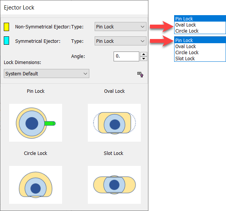Click the yellow Non-Symmetrical Ejector color swatch
The image size is (226, 211).
click(x=6, y=27)
